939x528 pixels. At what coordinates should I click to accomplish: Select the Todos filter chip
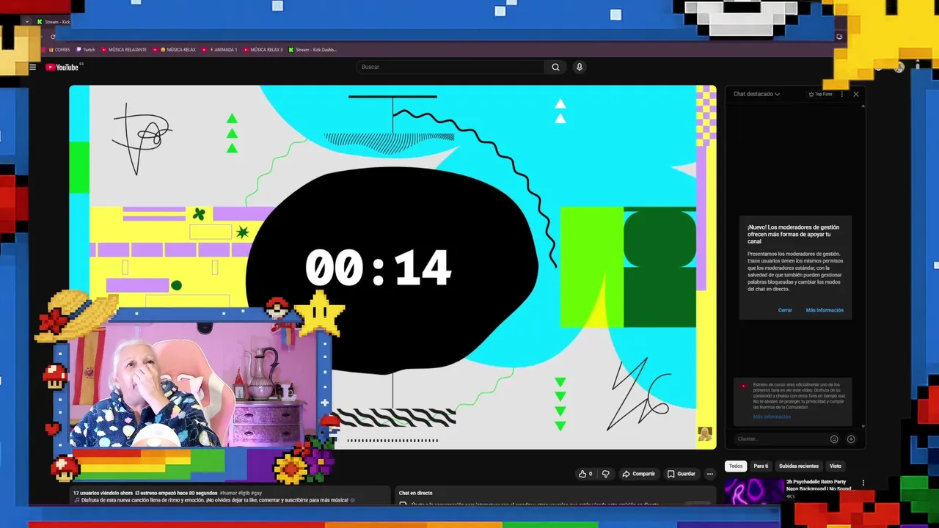pos(736,466)
